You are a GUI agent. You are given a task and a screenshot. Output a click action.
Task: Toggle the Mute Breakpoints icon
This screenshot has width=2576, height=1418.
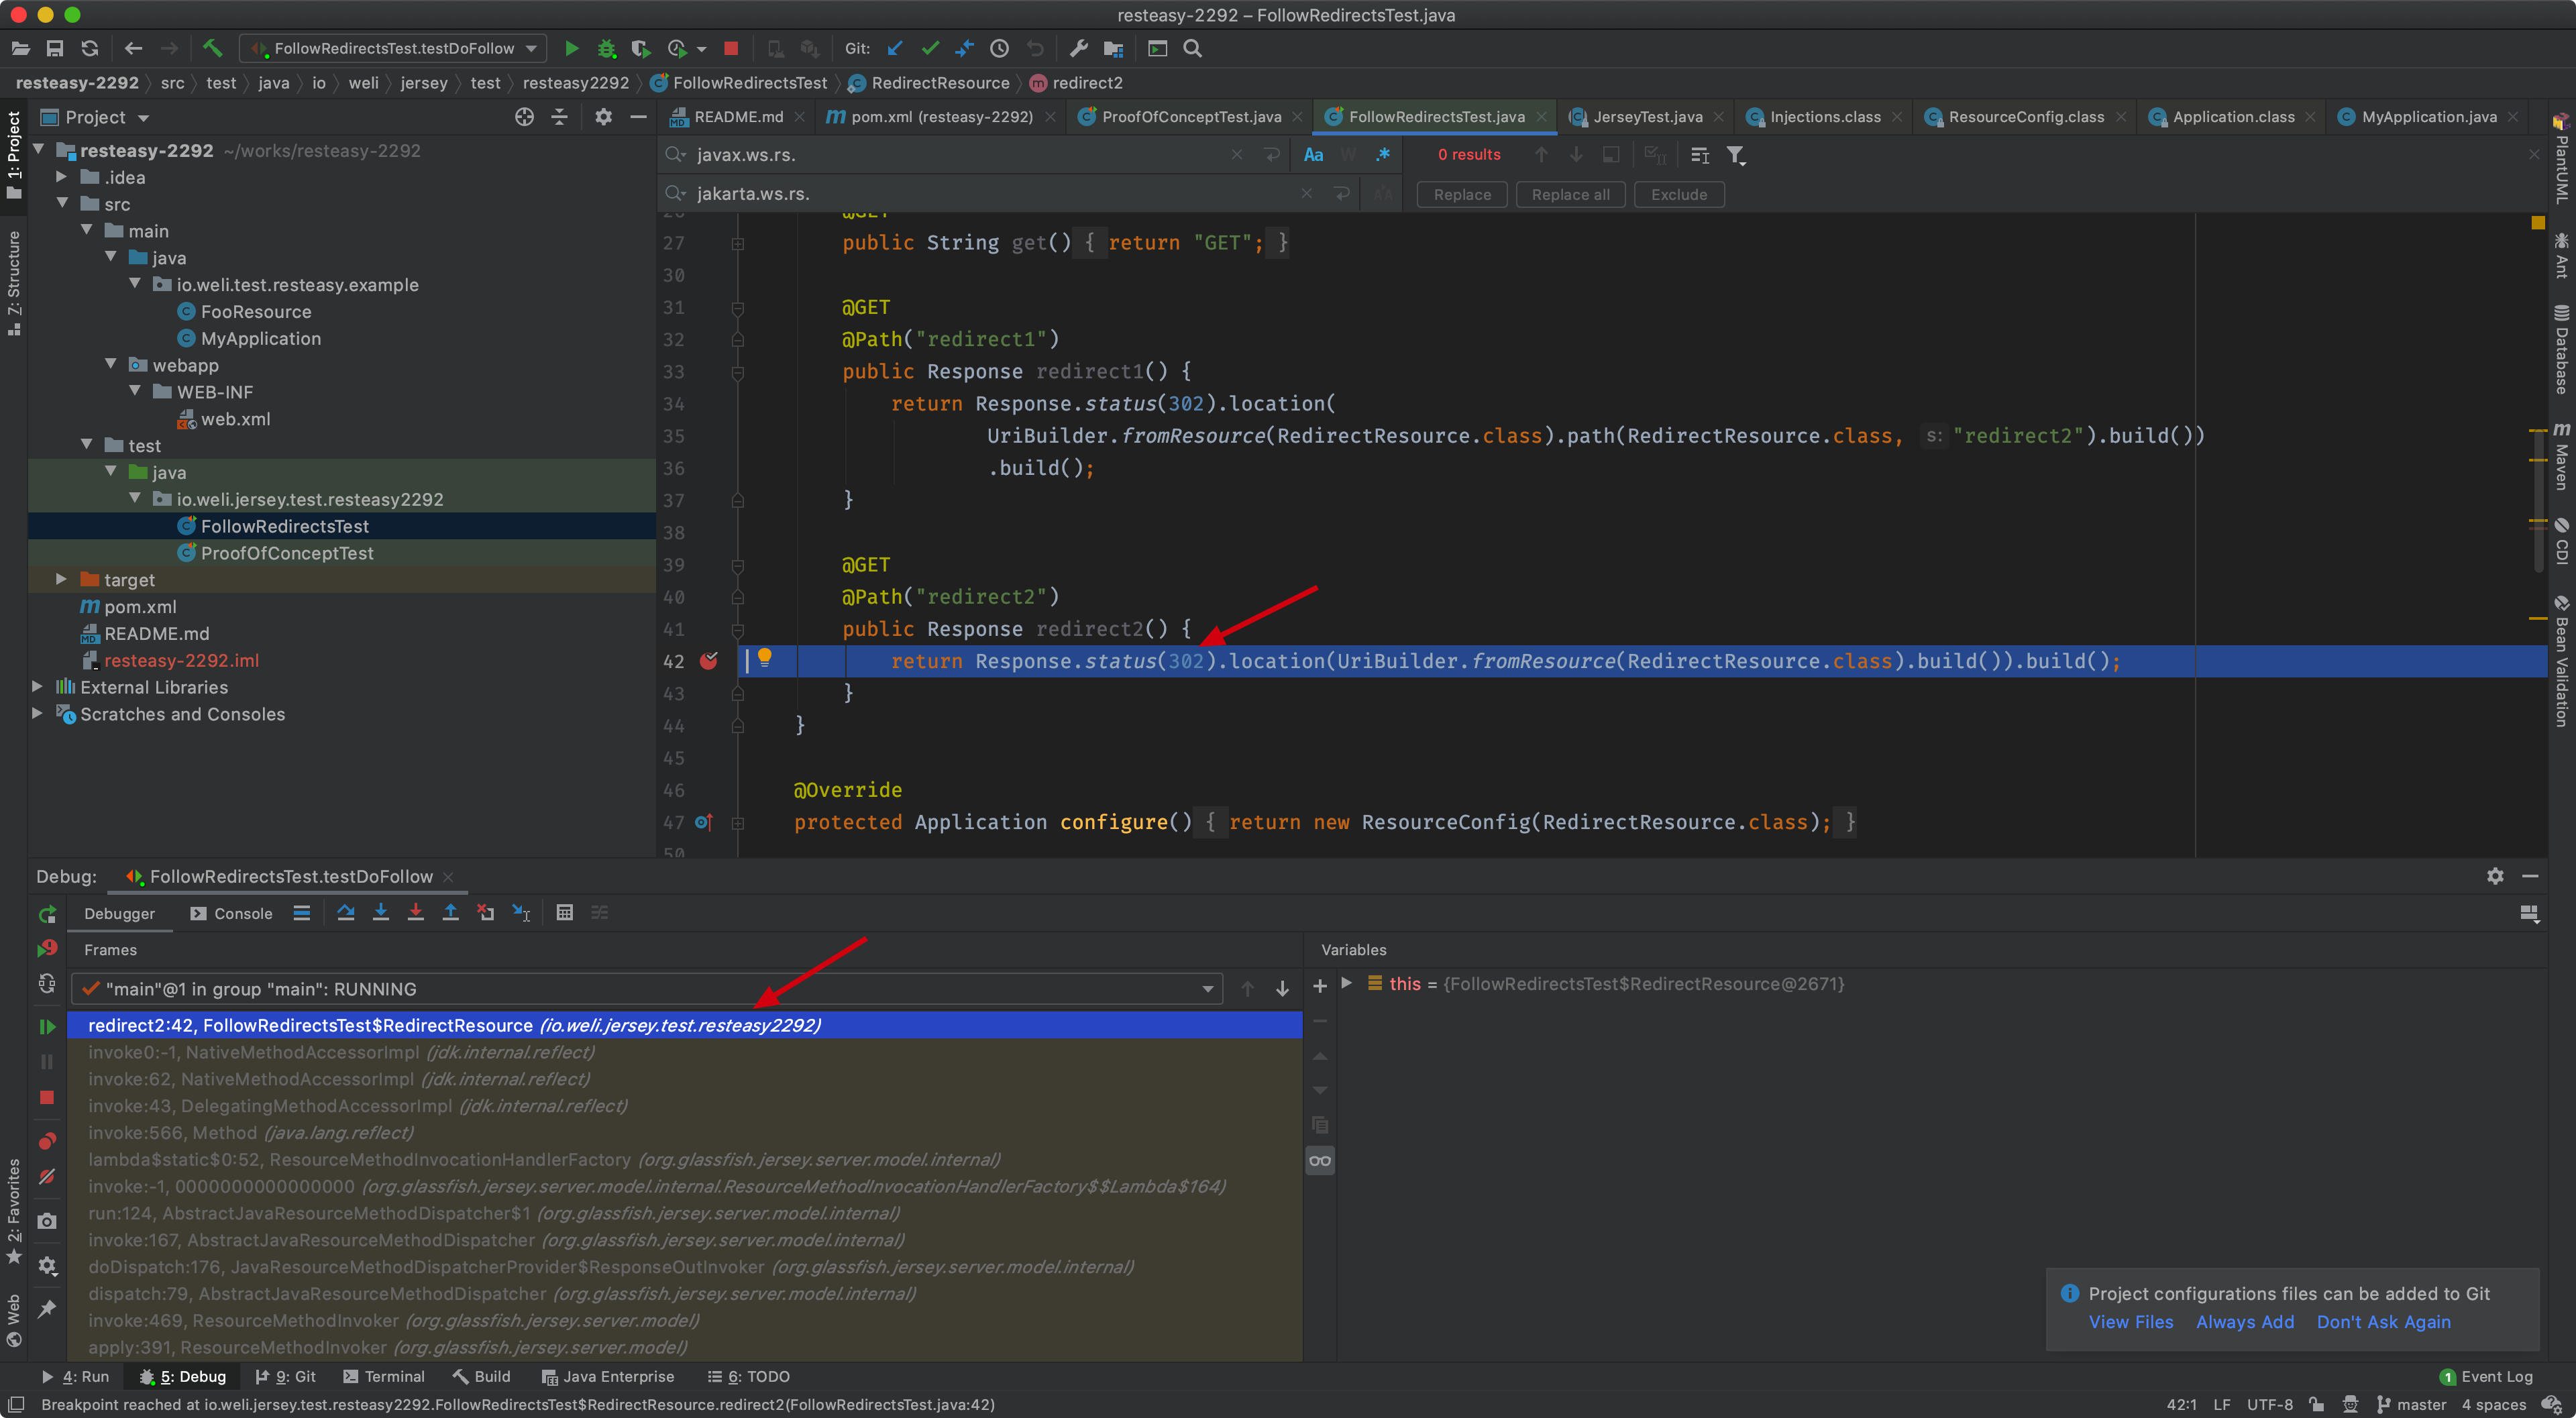(47, 1177)
